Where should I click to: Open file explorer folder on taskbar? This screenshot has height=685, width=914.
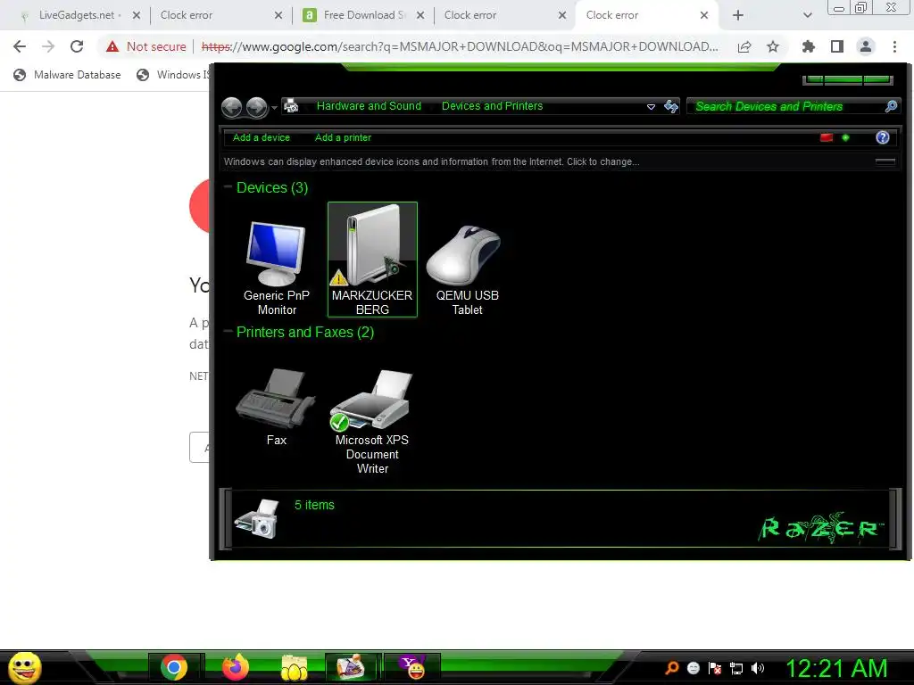point(294,667)
